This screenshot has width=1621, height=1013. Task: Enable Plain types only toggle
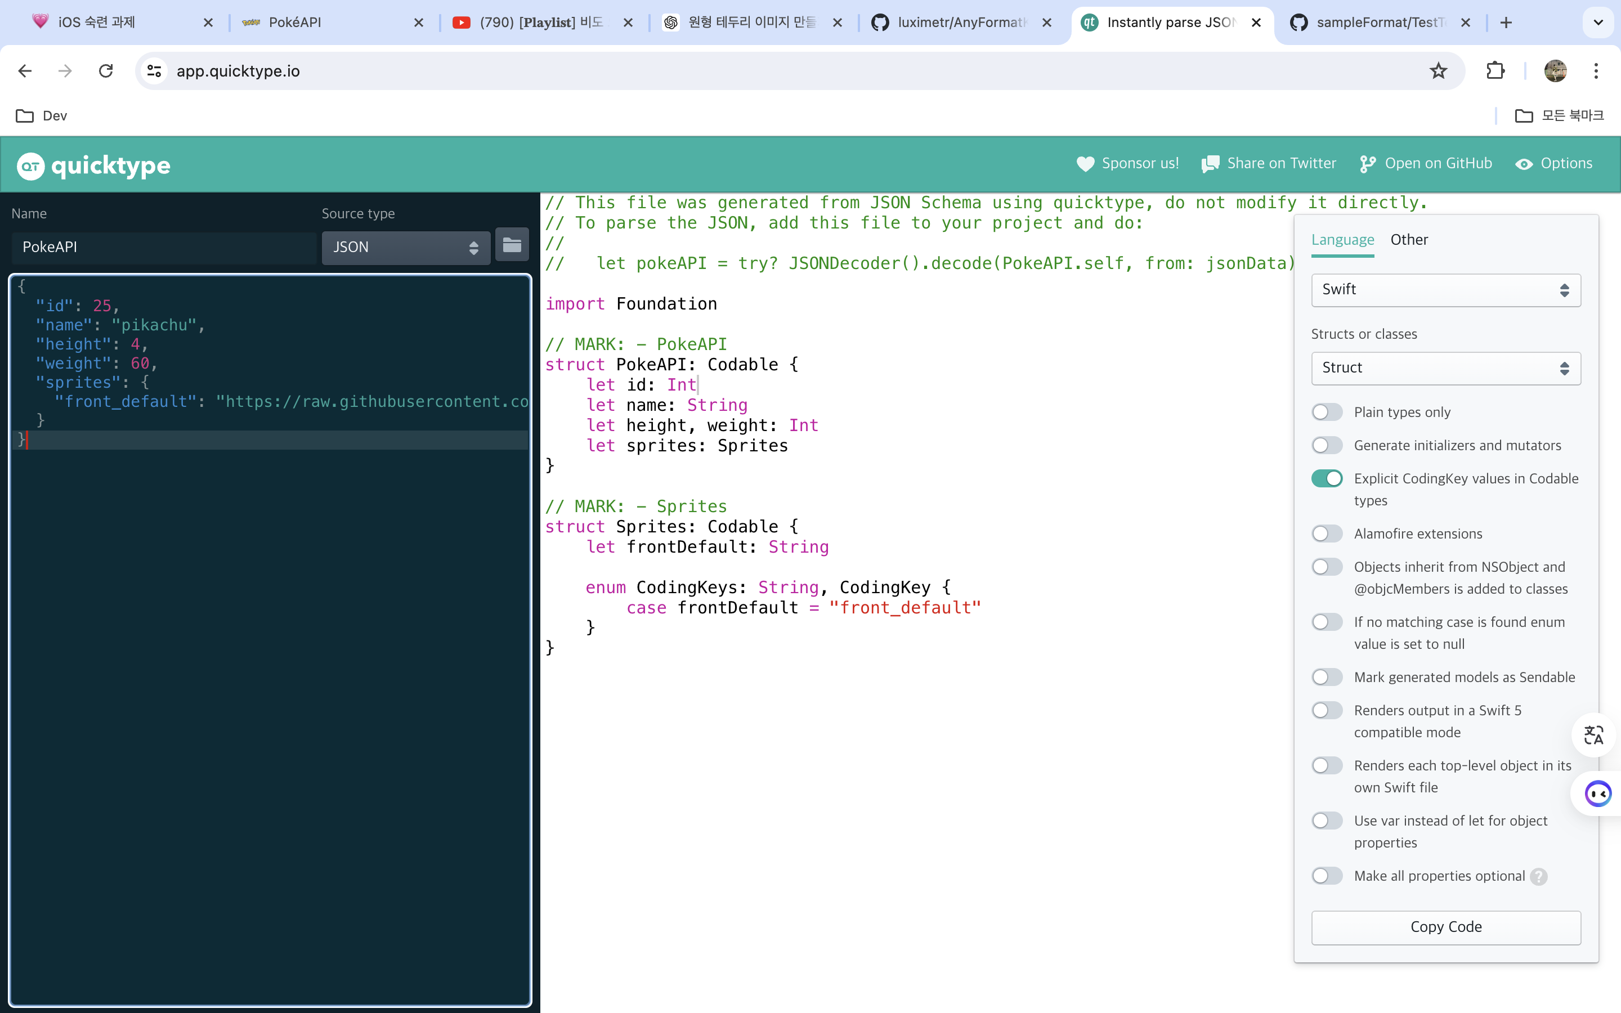pos(1326,412)
